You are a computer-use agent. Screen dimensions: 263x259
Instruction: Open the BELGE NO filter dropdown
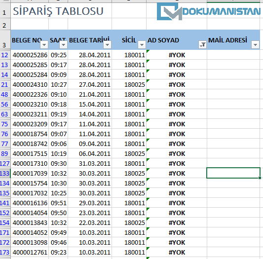click(44, 45)
